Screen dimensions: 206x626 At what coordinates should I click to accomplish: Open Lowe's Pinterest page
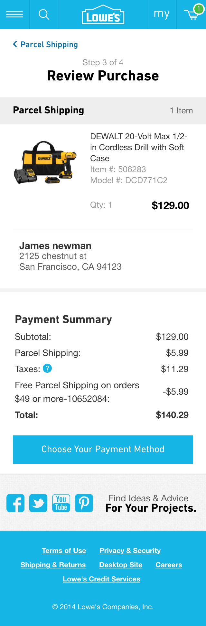(84, 503)
